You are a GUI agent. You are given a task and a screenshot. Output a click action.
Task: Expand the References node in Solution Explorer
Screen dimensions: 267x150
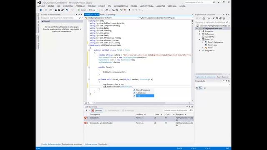point(199,34)
